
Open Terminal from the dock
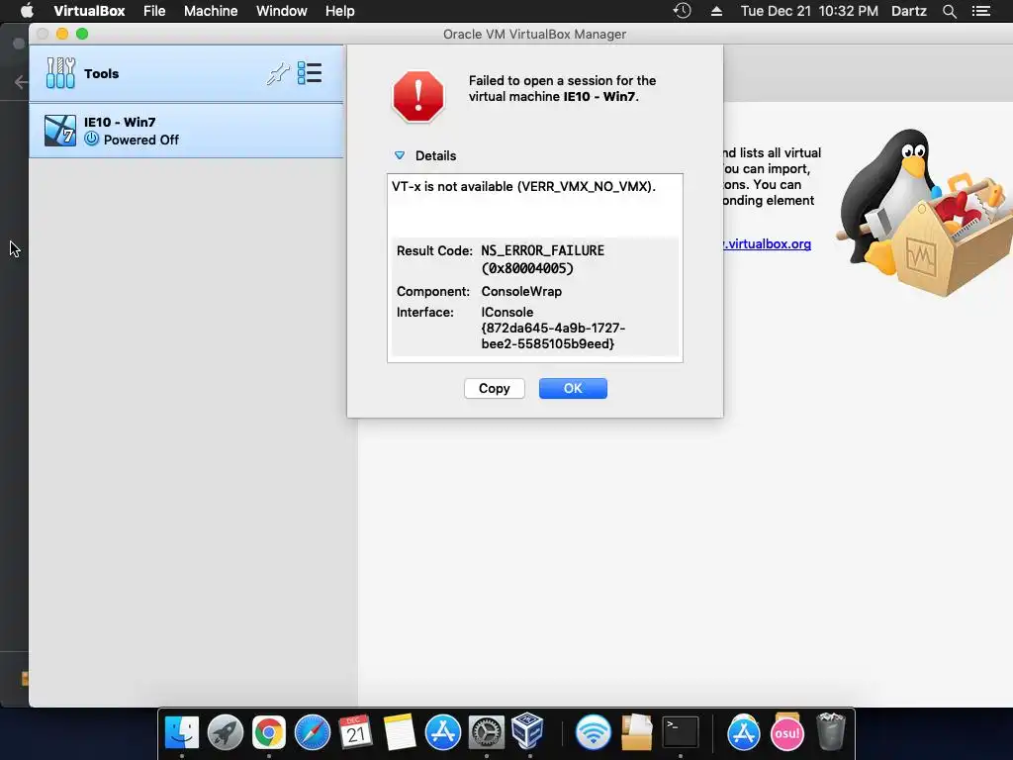[x=681, y=732]
